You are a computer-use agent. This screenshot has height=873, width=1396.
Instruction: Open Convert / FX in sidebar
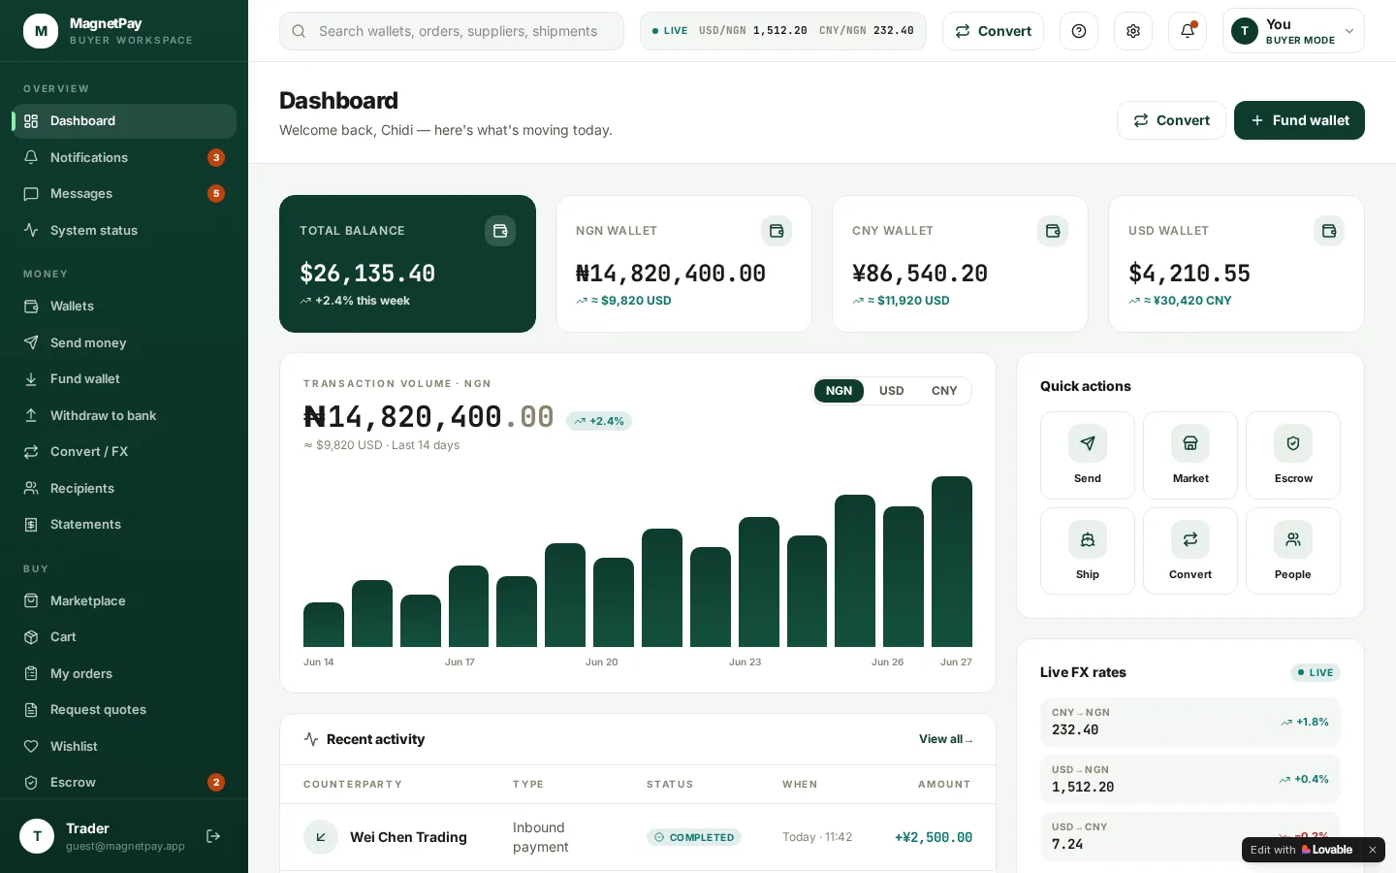[x=124, y=452]
